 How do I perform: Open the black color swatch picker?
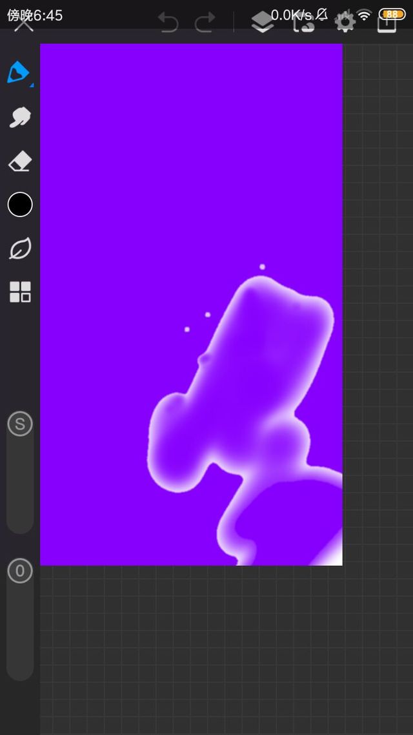point(20,205)
